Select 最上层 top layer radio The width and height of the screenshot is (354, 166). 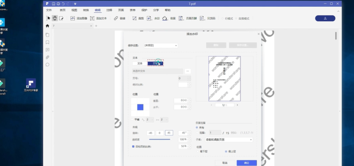[x=226, y=152]
